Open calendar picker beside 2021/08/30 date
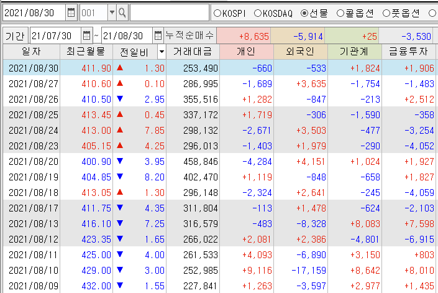The height and width of the screenshot is (293, 438). click(71, 12)
